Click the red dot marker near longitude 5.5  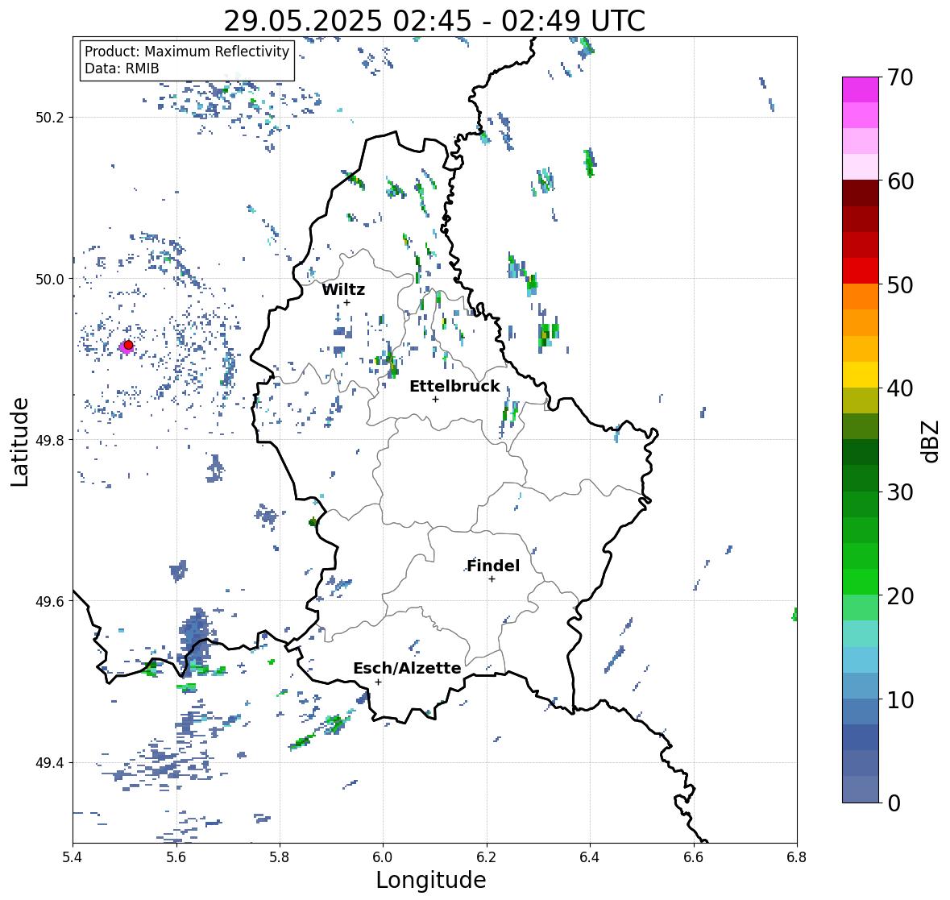tap(128, 345)
